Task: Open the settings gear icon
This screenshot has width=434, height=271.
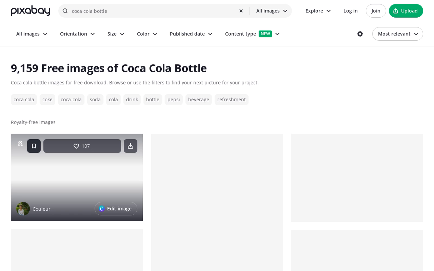Action: (360, 34)
